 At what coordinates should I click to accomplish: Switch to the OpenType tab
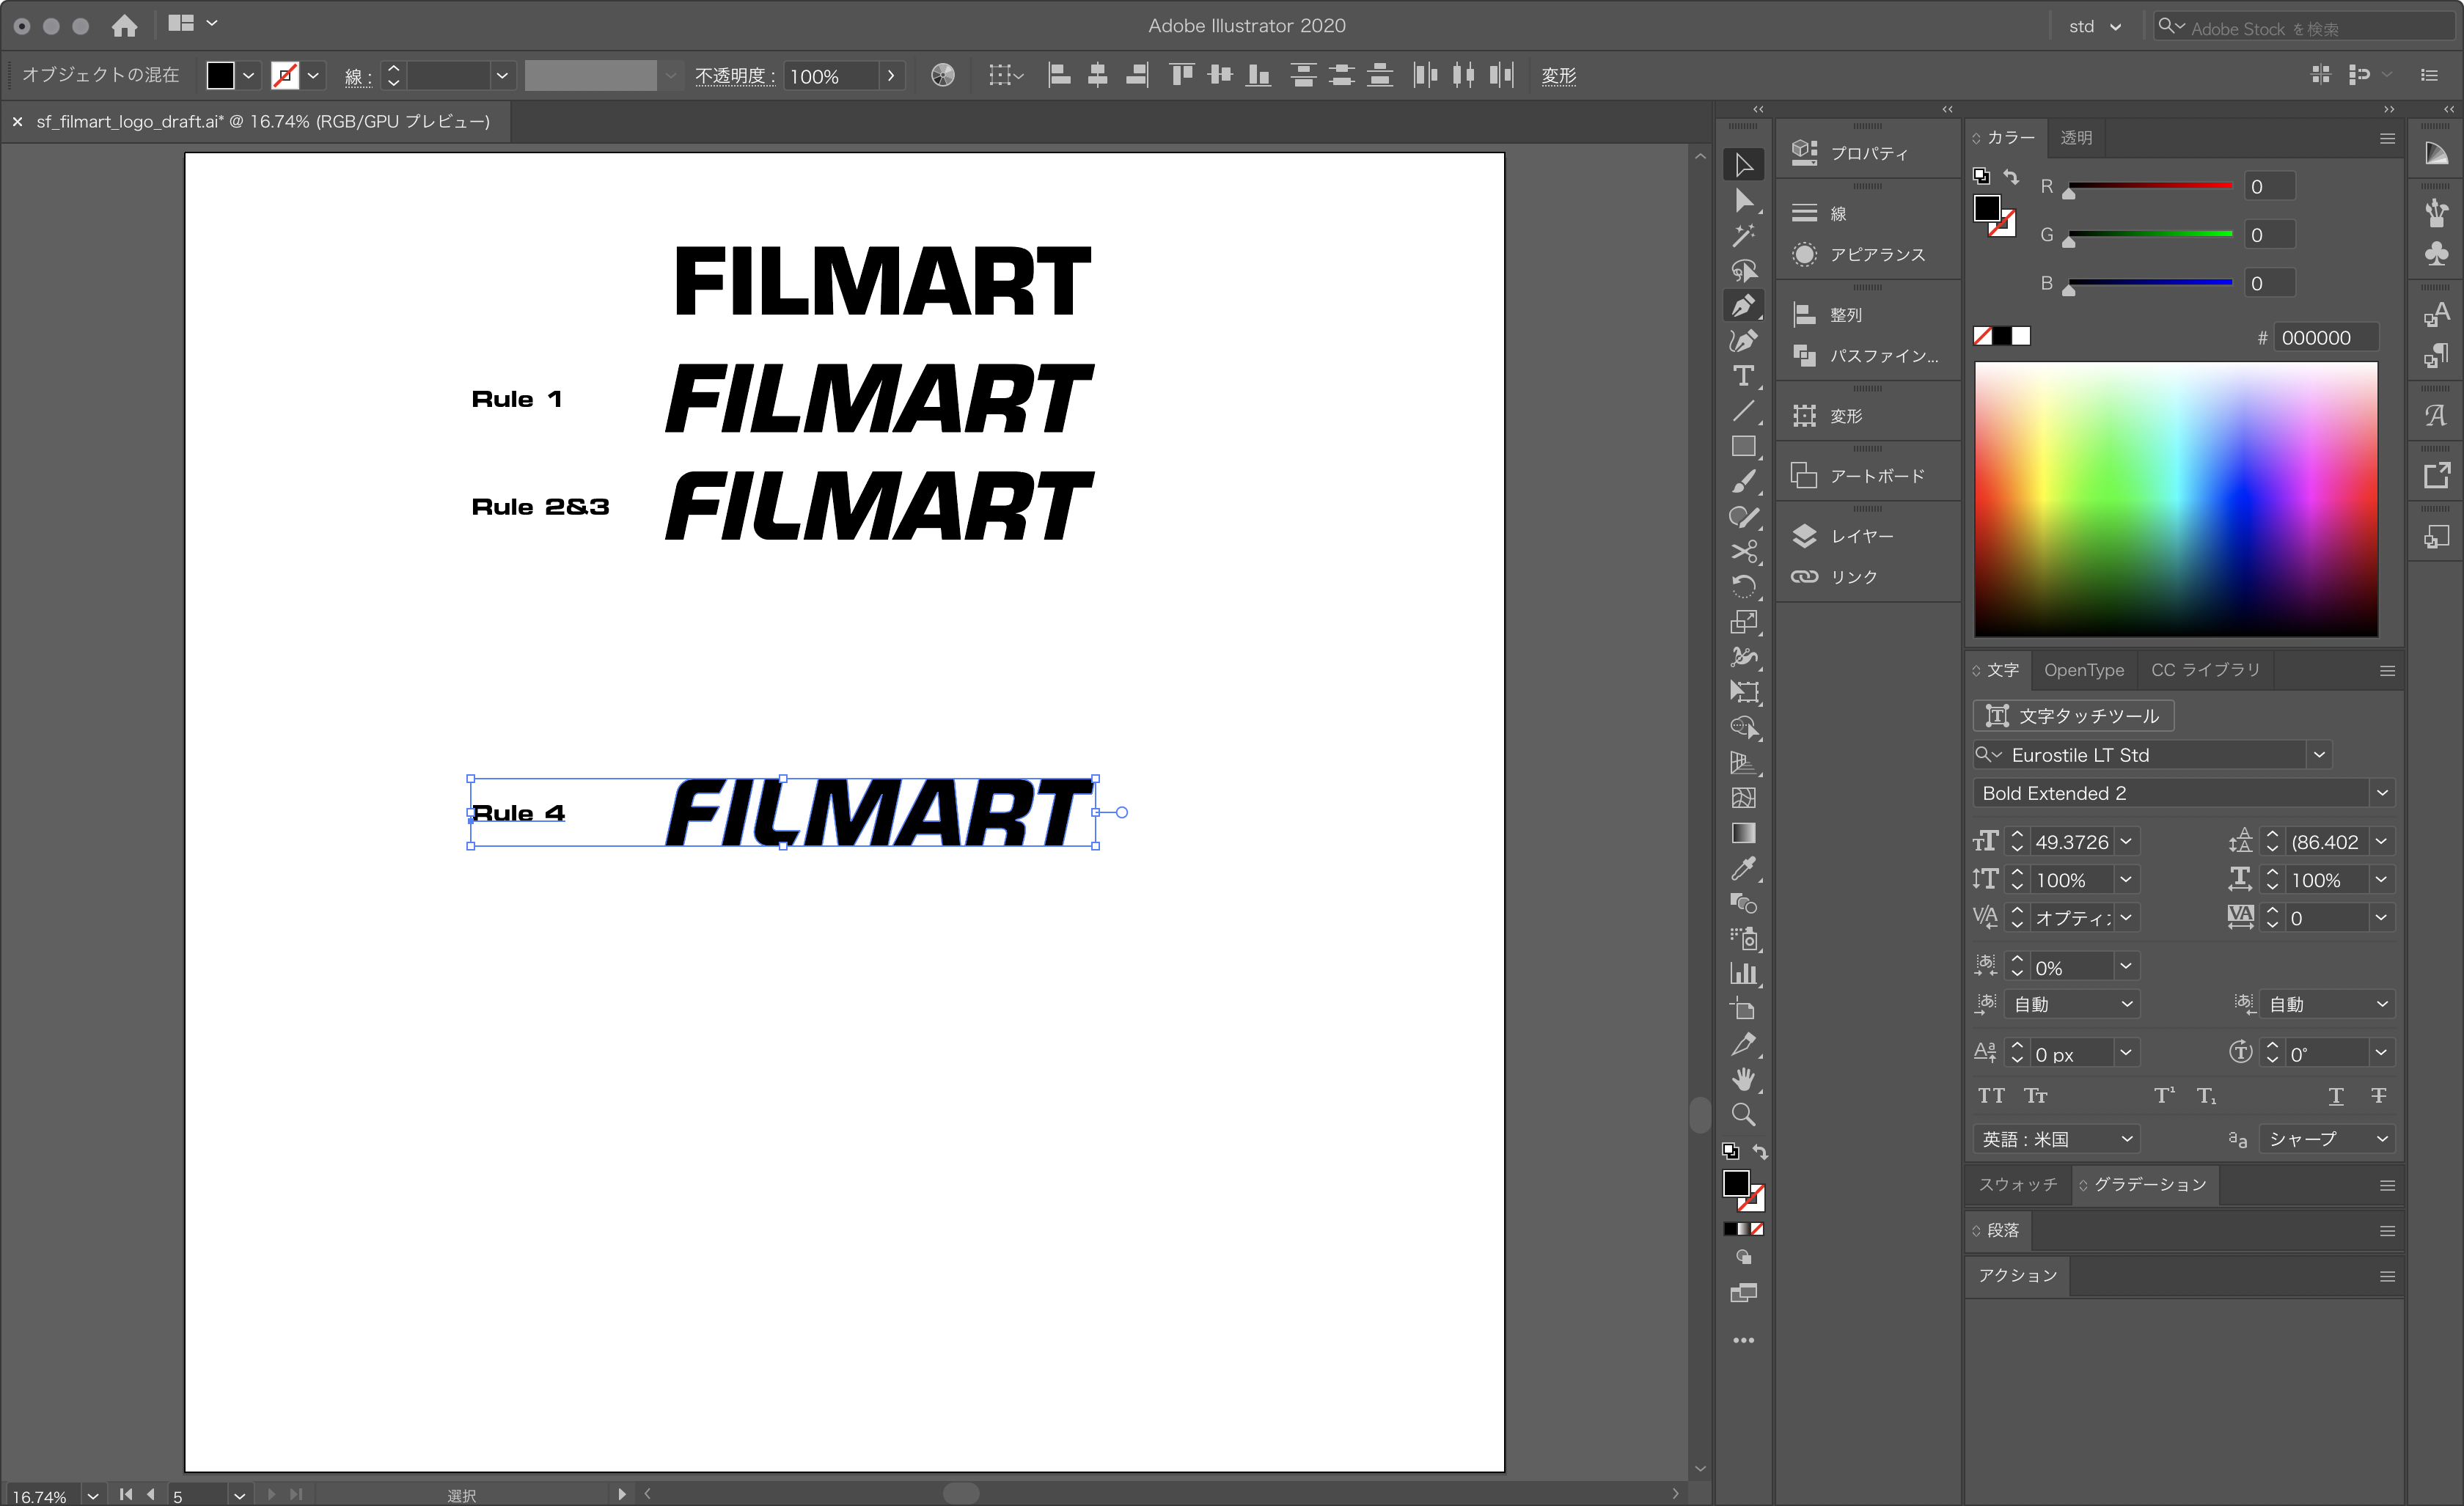click(2083, 670)
